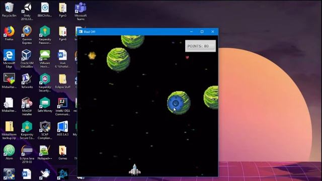The image size is (322, 181).
Task: Launch TeXworks from the desktop
Action: pos(27,80)
